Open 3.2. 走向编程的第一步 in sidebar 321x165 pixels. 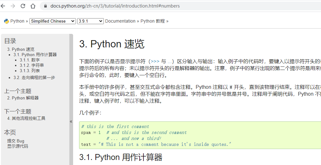coord(34,77)
